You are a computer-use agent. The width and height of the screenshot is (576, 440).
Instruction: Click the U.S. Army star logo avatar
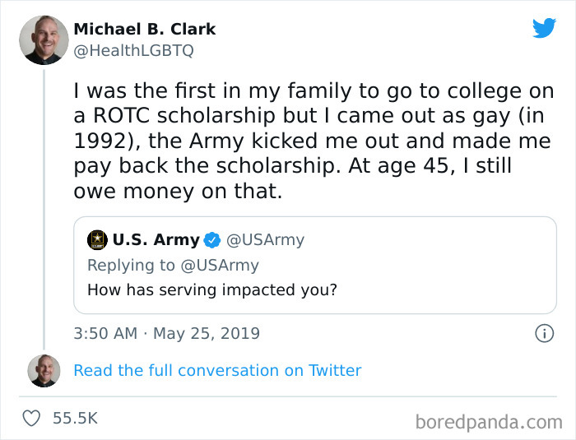point(97,240)
